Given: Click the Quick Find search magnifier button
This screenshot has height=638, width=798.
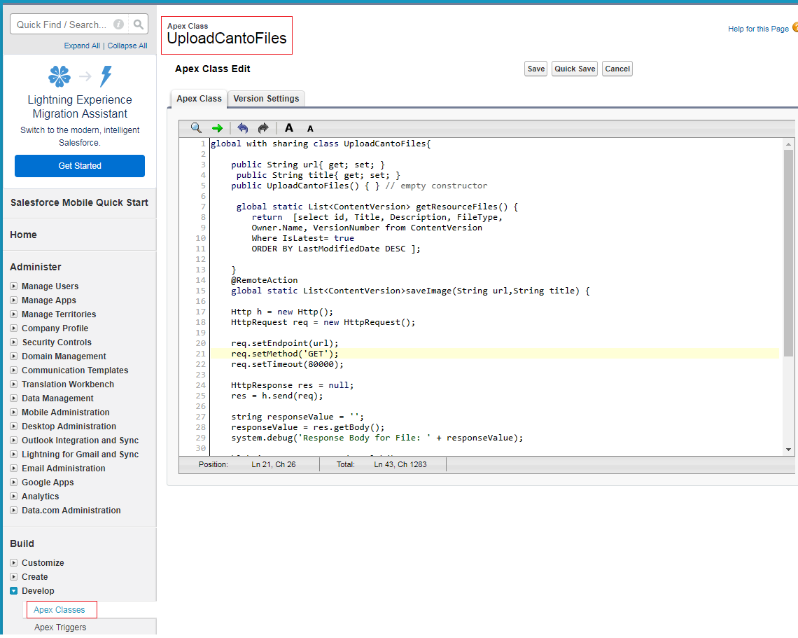Looking at the screenshot, I should coord(139,25).
